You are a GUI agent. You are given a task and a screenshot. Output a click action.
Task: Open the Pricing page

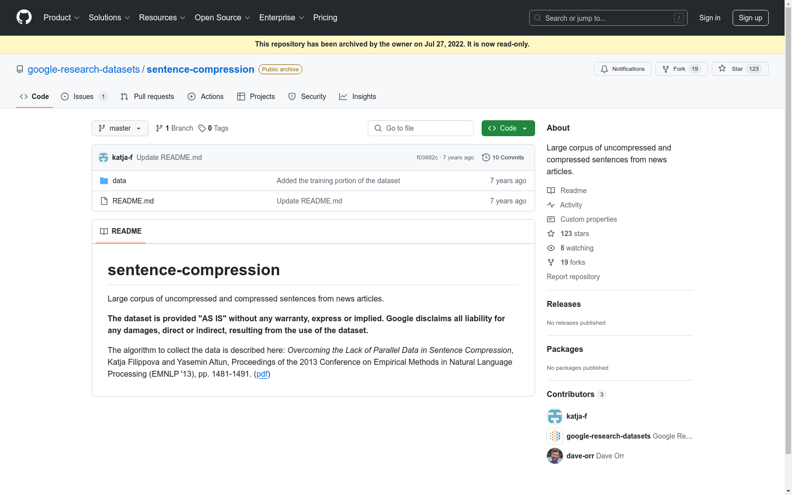325,18
